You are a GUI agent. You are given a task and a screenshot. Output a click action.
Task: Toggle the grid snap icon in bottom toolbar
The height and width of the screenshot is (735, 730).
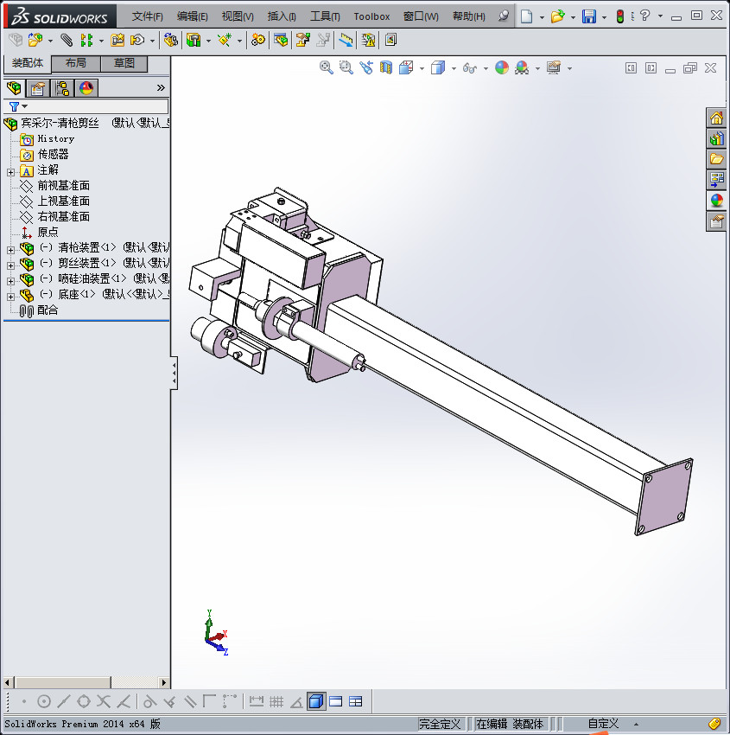[276, 701]
